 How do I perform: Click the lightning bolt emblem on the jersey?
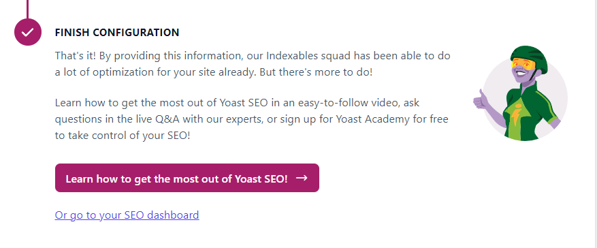coord(515,115)
